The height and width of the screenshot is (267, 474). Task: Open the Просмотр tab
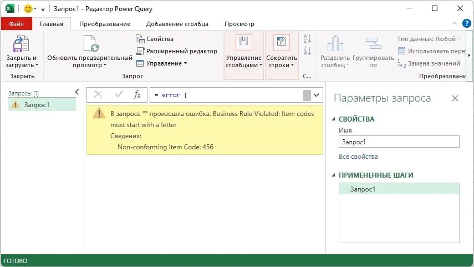pyautogui.click(x=239, y=24)
